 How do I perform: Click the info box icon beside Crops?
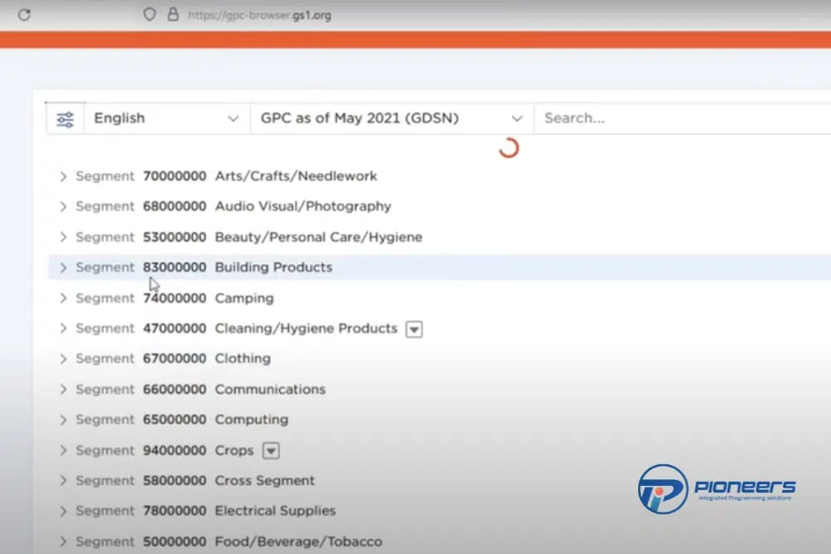coord(271,451)
